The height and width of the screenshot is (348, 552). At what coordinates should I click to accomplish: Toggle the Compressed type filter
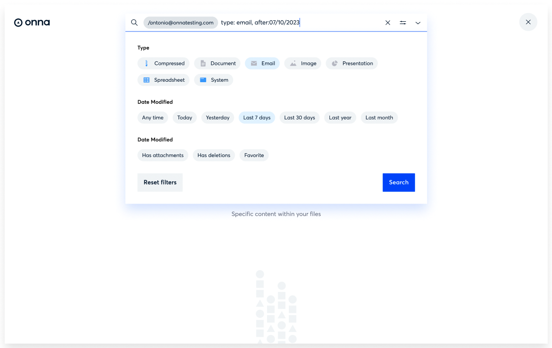click(164, 63)
